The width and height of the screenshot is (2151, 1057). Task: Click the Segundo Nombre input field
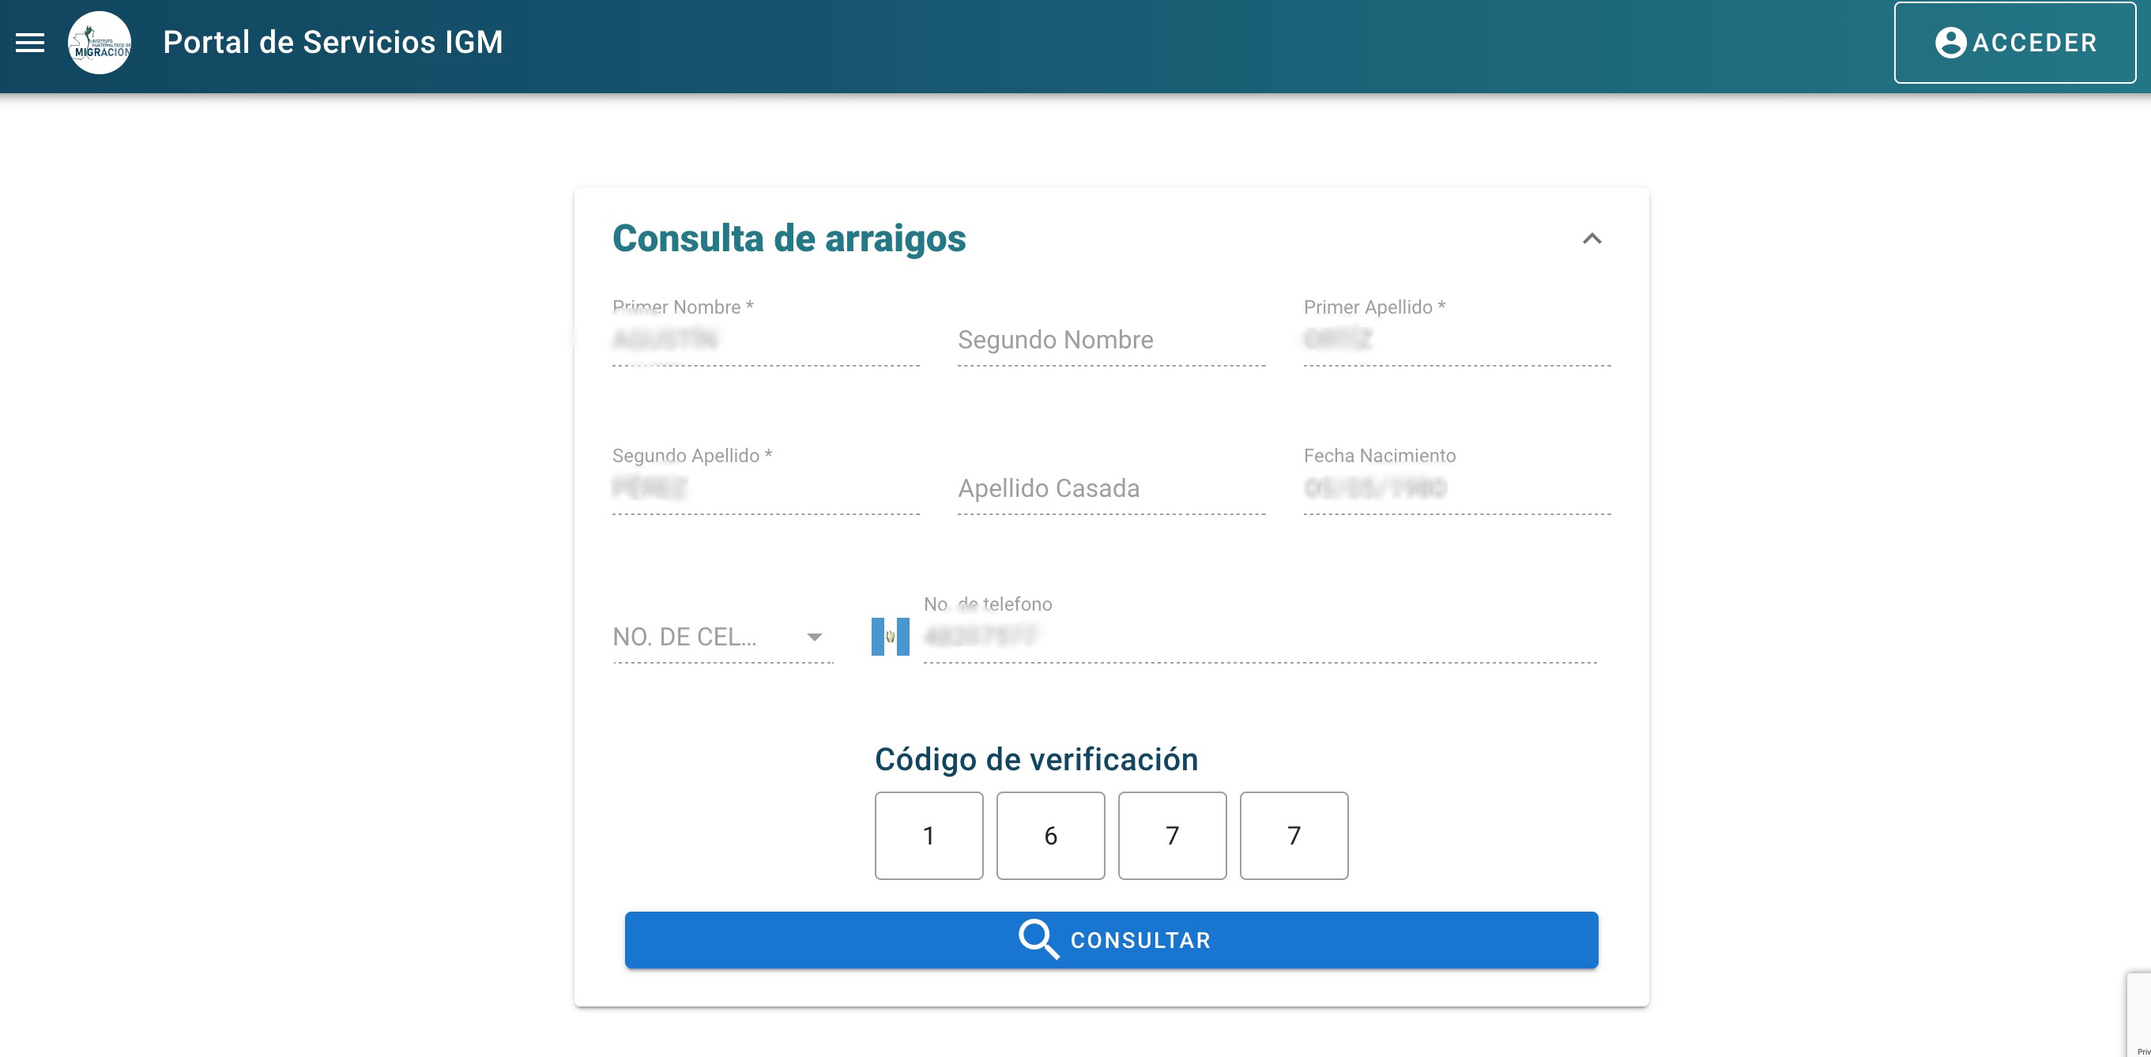(x=1110, y=340)
